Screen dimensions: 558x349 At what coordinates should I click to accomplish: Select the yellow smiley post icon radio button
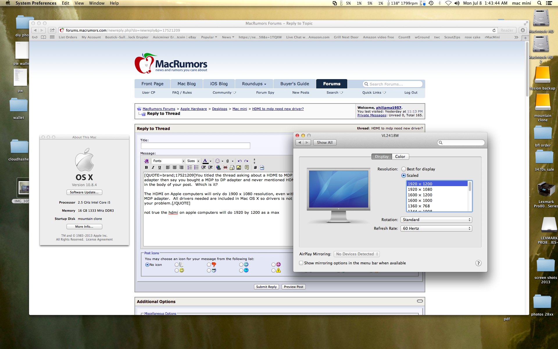[176, 270]
